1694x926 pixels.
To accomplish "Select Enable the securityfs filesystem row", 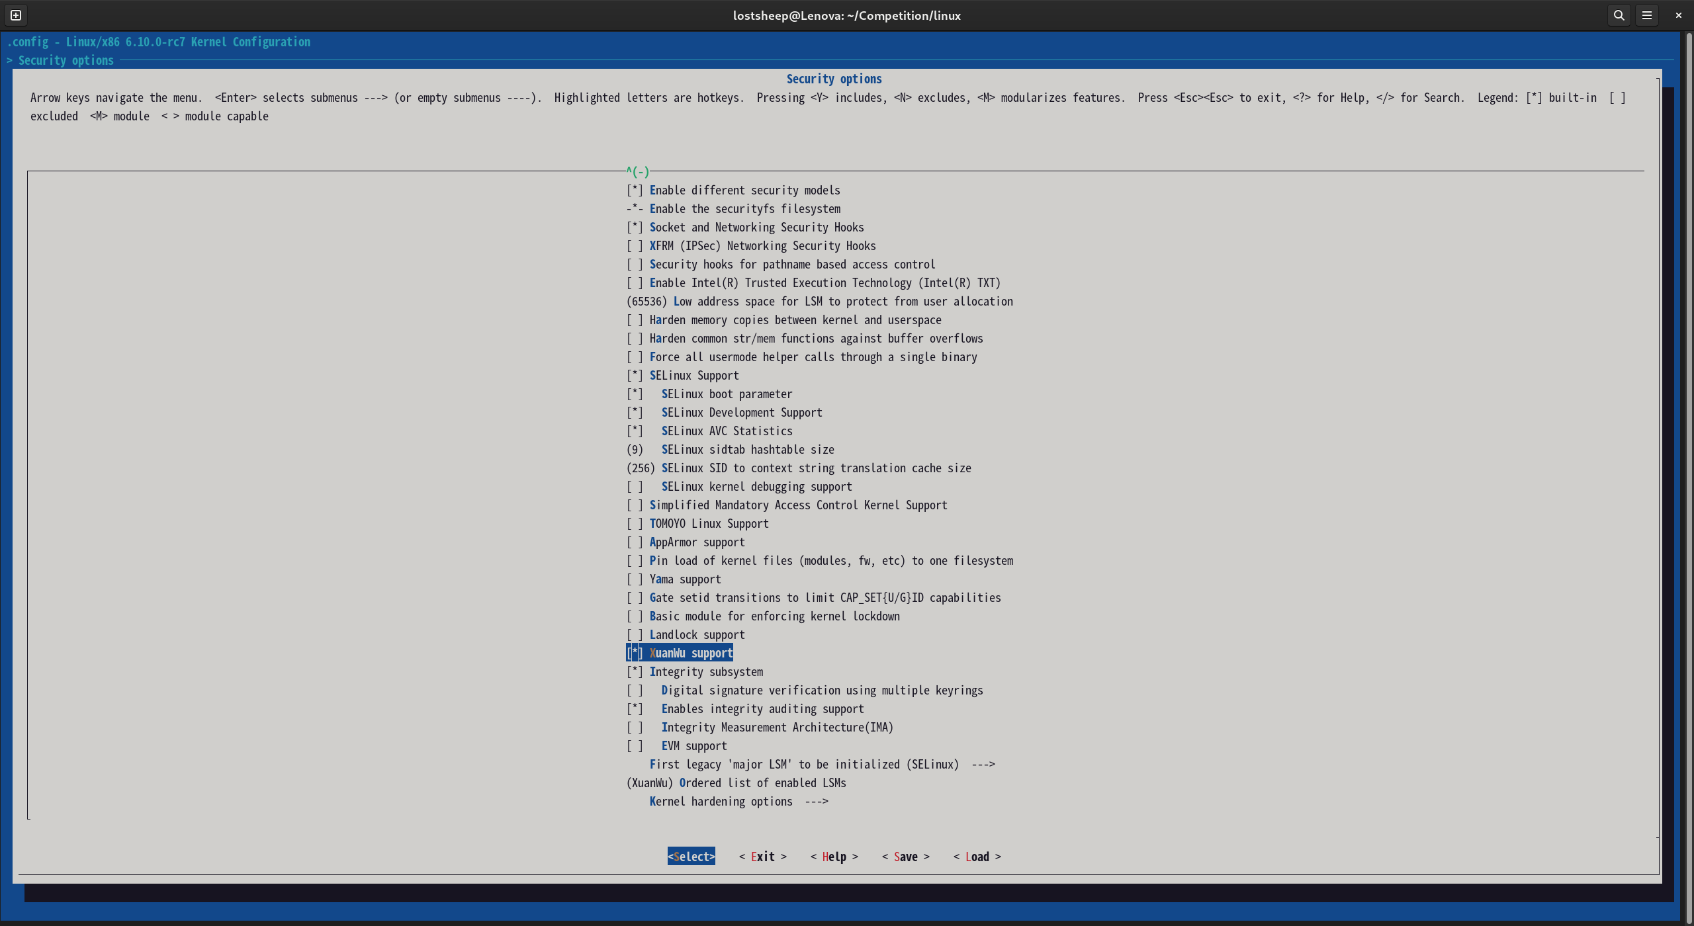I will (733, 209).
